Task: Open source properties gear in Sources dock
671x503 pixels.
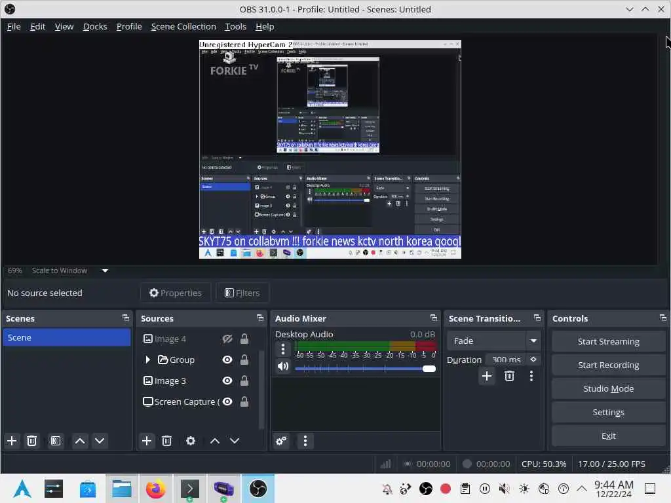Action: (x=191, y=441)
